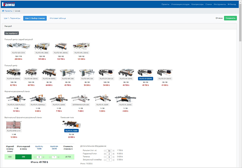
Task: Increase Подъемный стол quantity with plus
Action: point(114,154)
